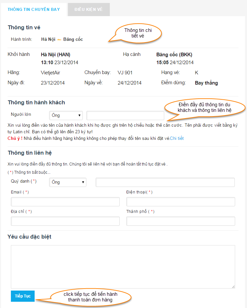Click the Địa chỉ address field
247x308 pixels.
65,221
